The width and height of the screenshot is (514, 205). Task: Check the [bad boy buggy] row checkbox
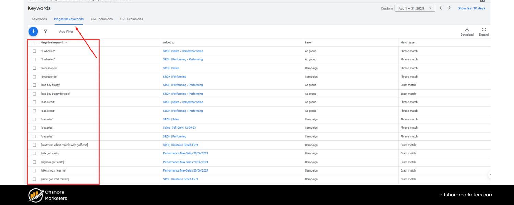34,85
